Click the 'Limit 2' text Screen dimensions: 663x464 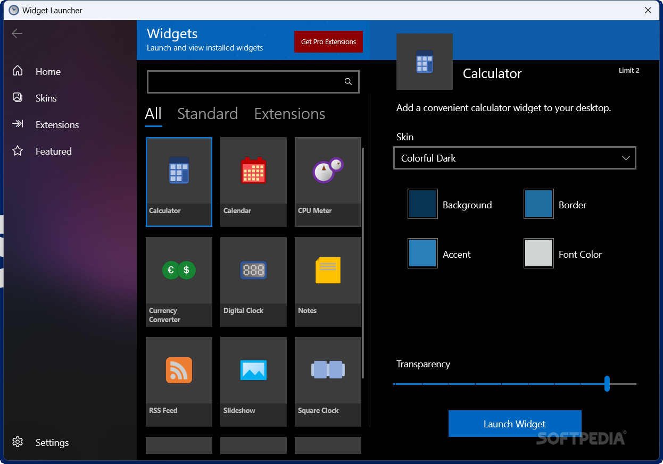coord(629,70)
